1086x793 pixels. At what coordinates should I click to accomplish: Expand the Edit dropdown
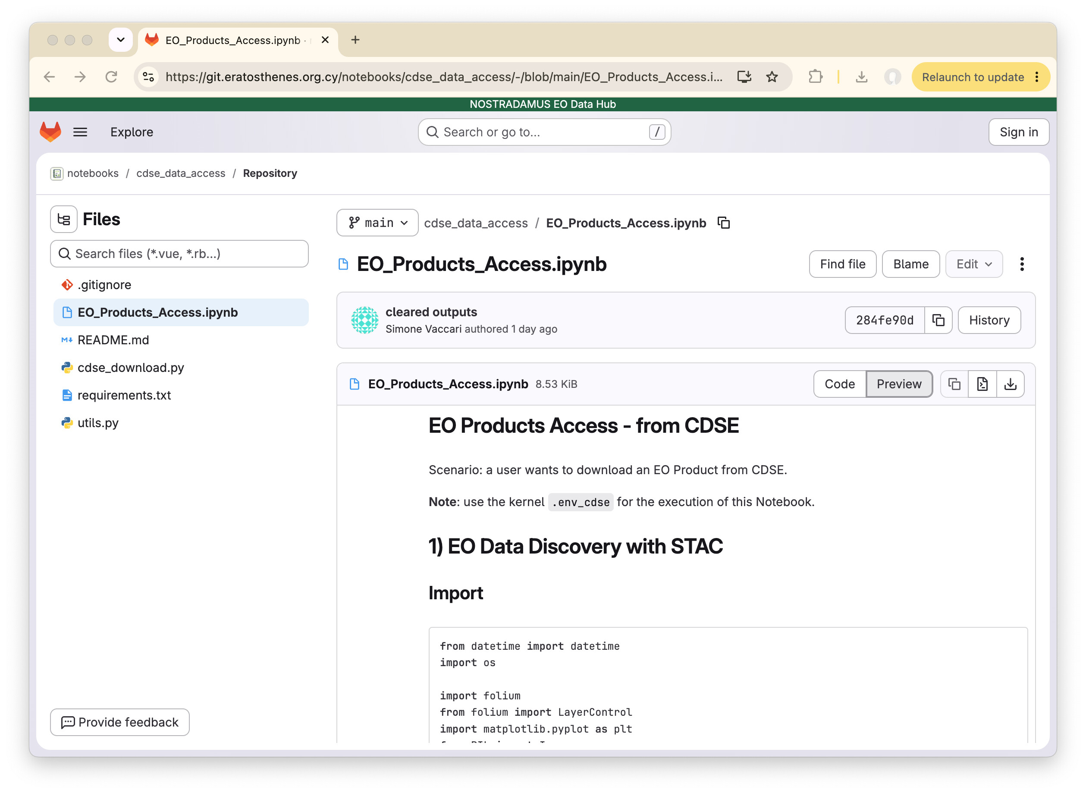(974, 264)
